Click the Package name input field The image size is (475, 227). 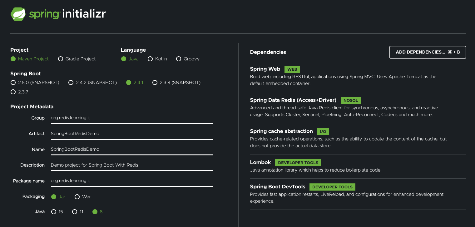tap(132, 181)
